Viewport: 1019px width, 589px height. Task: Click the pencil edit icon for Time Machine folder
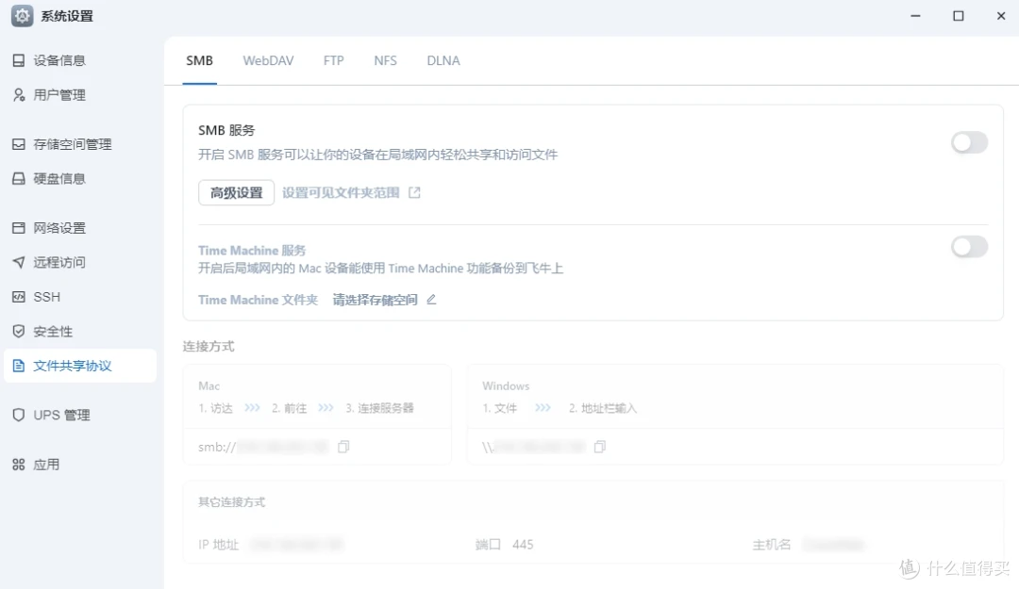point(431,300)
